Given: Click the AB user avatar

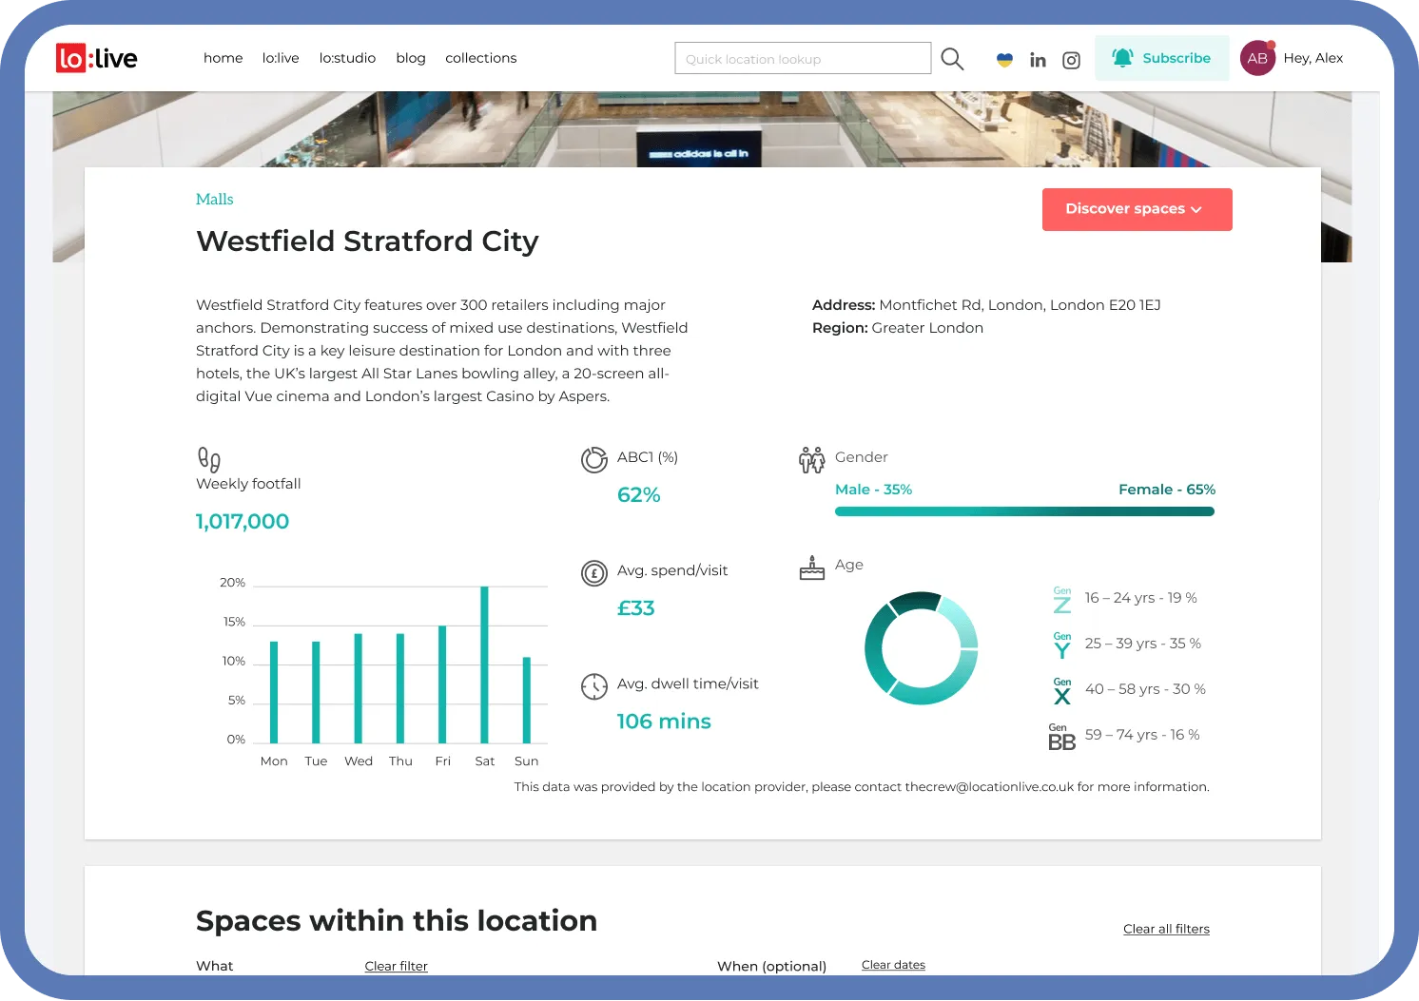Looking at the screenshot, I should tap(1257, 58).
